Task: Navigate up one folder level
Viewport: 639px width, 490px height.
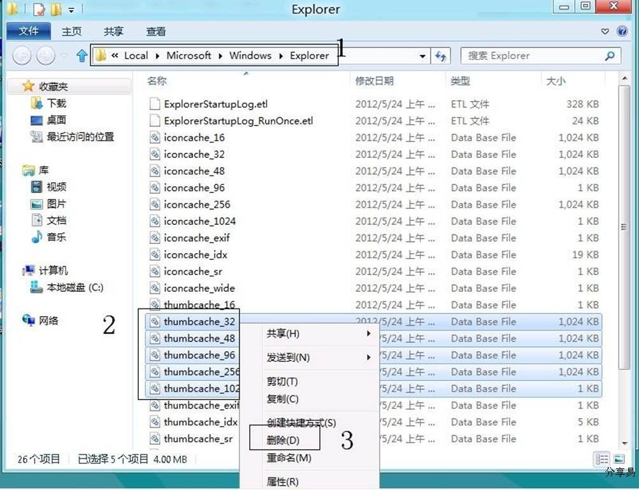Action: click(x=82, y=56)
